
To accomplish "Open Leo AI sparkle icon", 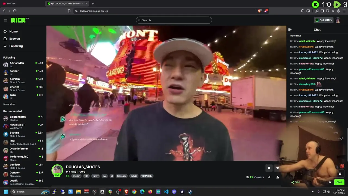I will 333,11.
